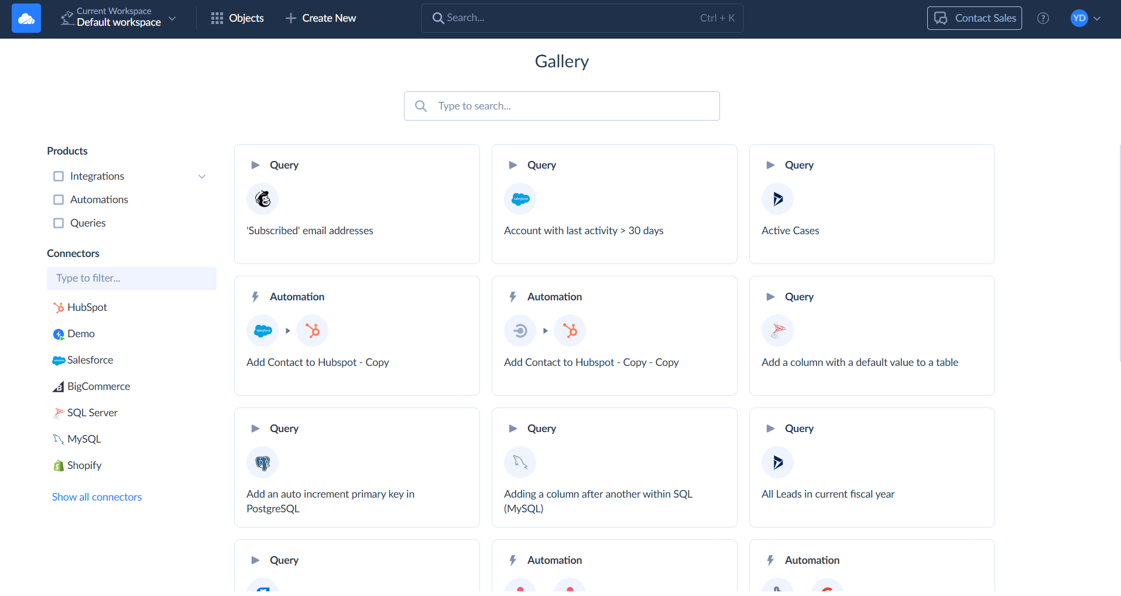Open the YD user account menu
The image size is (1121, 596).
[1085, 18]
